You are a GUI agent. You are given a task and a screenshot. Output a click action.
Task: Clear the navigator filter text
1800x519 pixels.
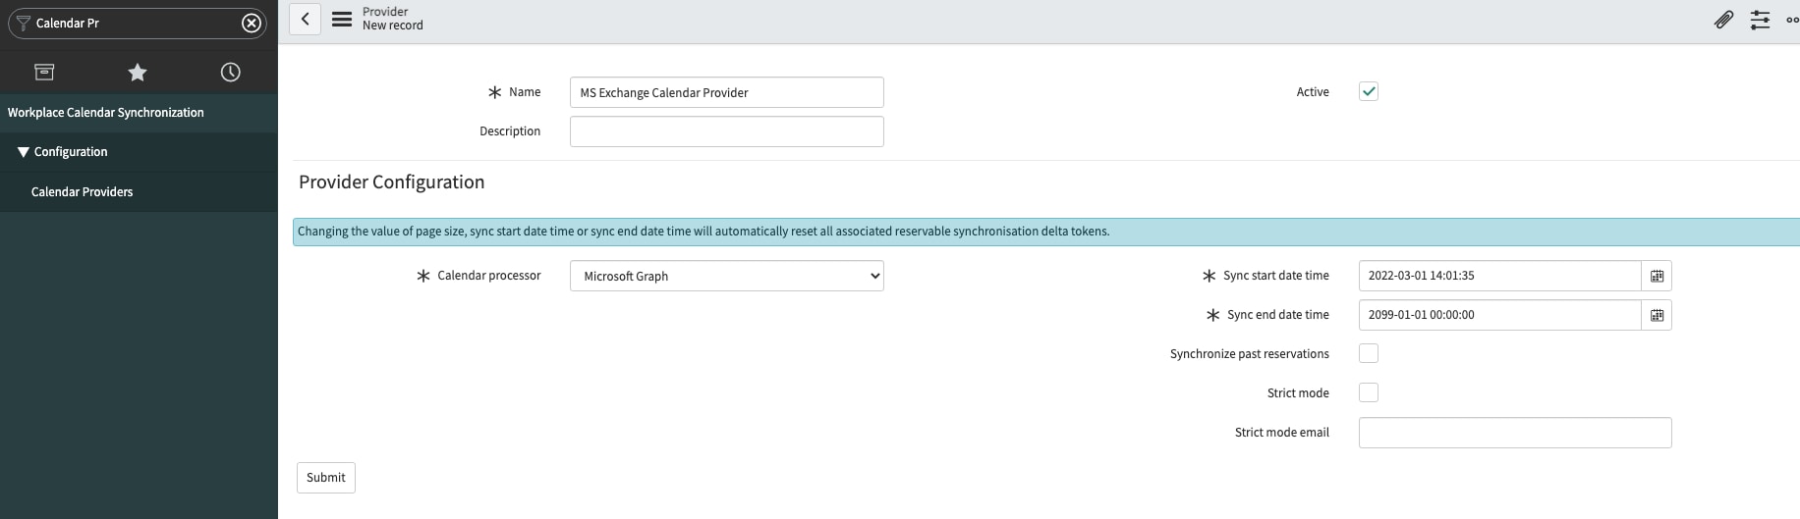[x=252, y=23]
